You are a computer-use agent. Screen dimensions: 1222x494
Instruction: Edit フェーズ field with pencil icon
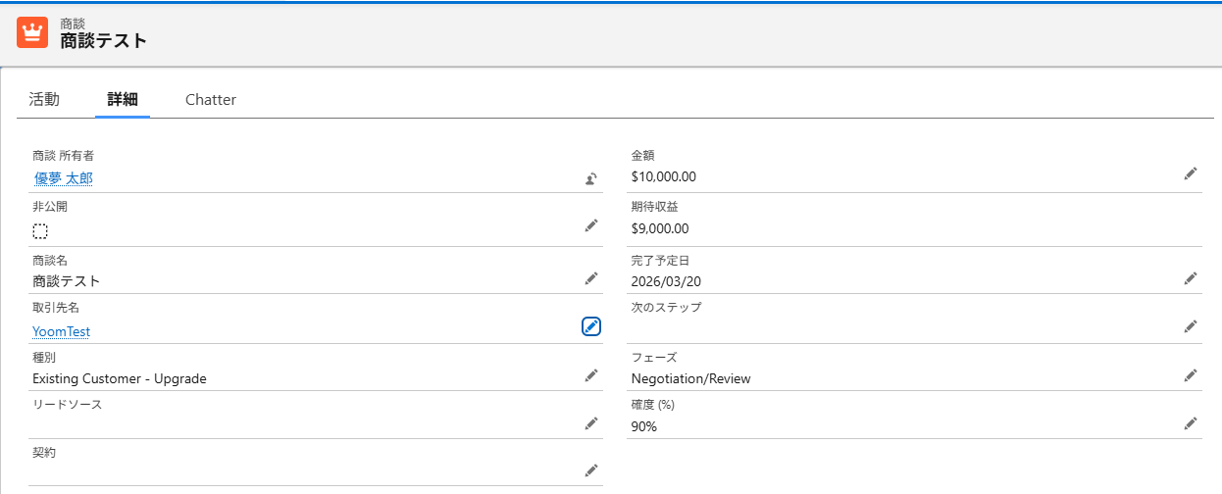coord(1190,374)
